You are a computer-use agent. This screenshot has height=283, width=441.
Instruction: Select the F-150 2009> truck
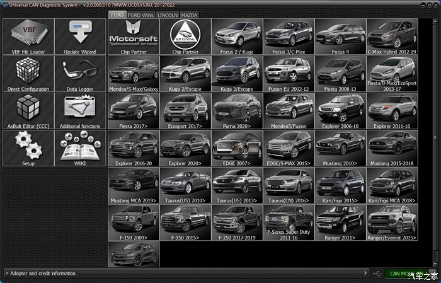(x=134, y=222)
